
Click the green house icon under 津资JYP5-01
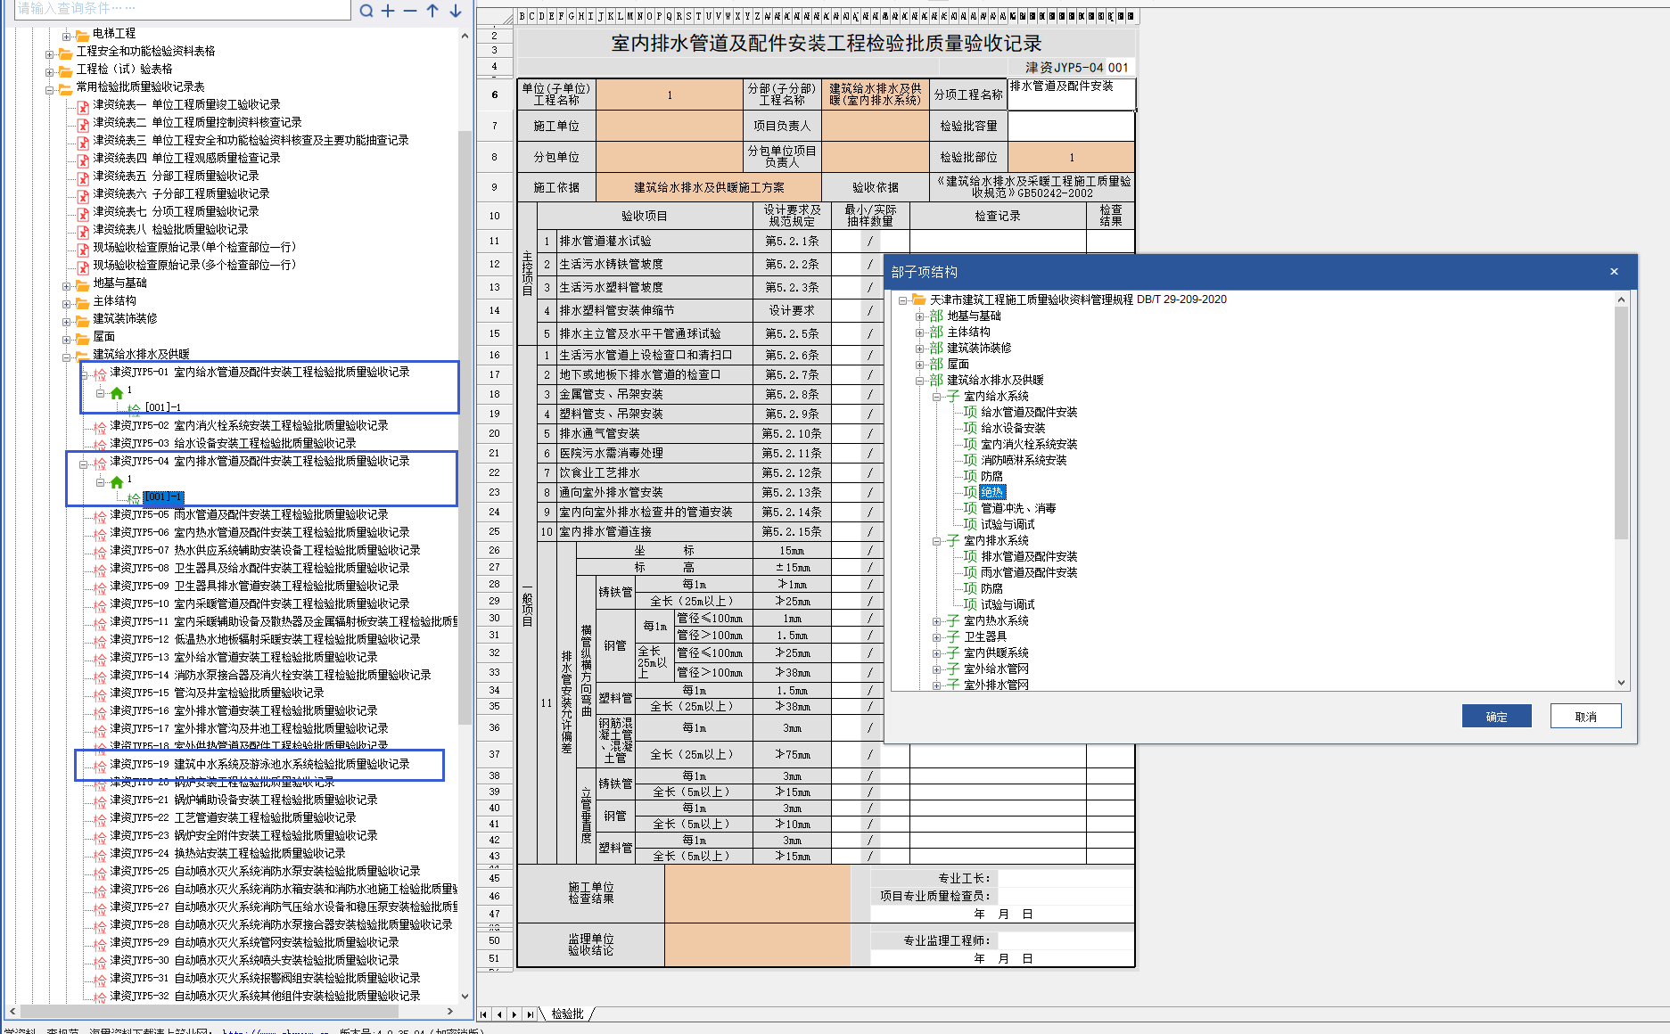coord(117,392)
